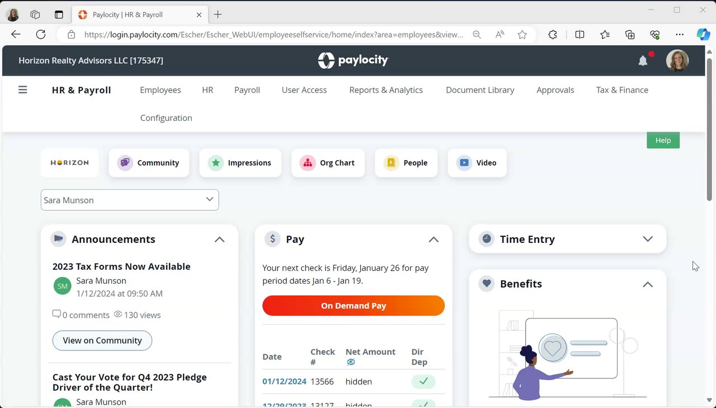Image resolution: width=716 pixels, height=408 pixels.
Task: Click the browser zoom magnifier icon
Action: (477, 35)
